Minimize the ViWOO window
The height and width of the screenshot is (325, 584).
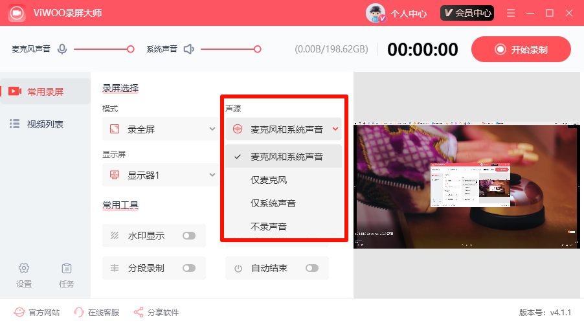(530, 13)
